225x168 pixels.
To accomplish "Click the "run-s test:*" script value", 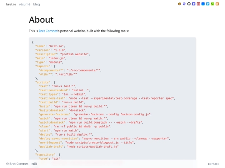I will pyautogui.click(x=64, y=86).
